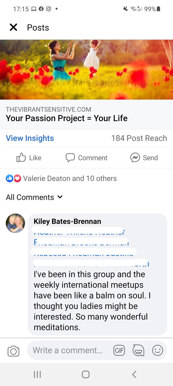
Task: Open Your Passion Project link title
Action: [x=67, y=118]
